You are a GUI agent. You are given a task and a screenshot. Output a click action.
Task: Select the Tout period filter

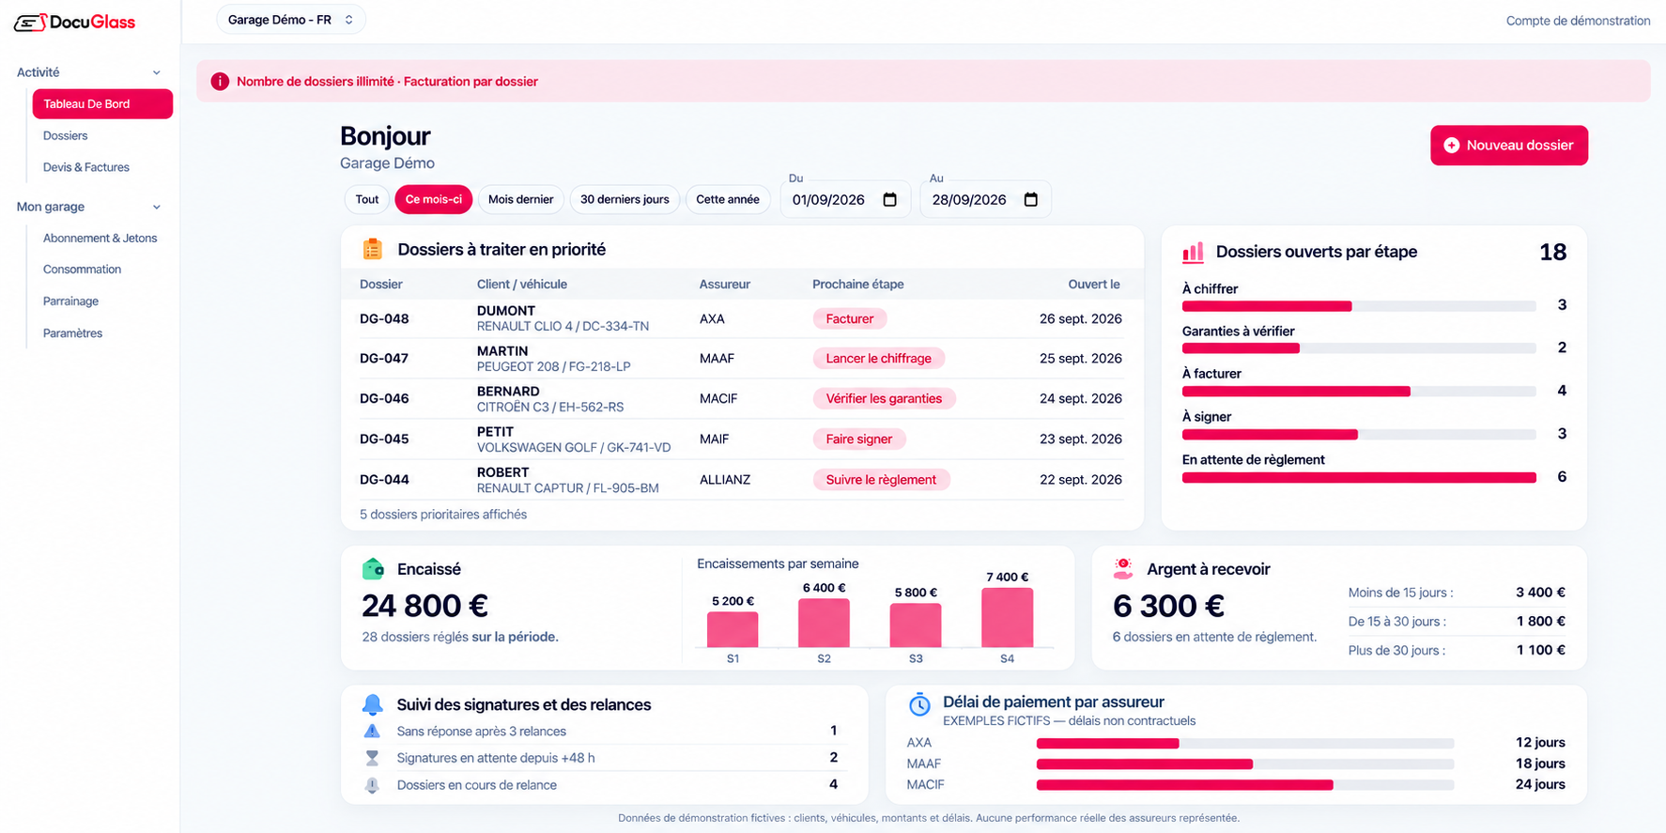[x=367, y=199]
